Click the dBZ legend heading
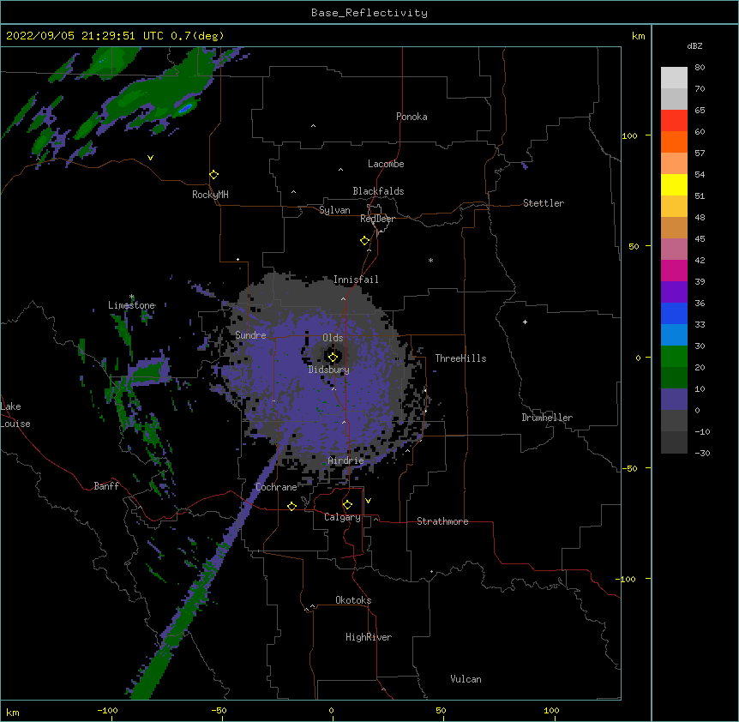Image resolution: width=739 pixels, height=722 pixels. tap(694, 45)
